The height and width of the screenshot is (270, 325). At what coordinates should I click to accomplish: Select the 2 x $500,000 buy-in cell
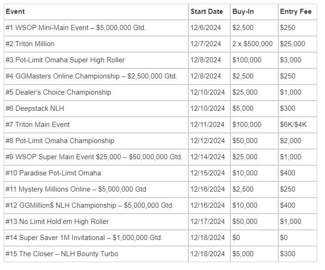(x=253, y=44)
